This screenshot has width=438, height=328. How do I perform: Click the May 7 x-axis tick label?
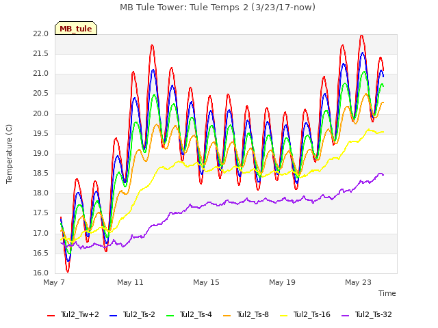pos(54,282)
